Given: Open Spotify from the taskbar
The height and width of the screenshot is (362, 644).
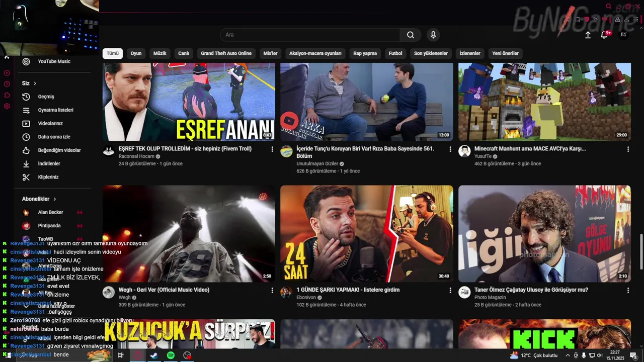Looking at the screenshot, I should click(x=171, y=355).
